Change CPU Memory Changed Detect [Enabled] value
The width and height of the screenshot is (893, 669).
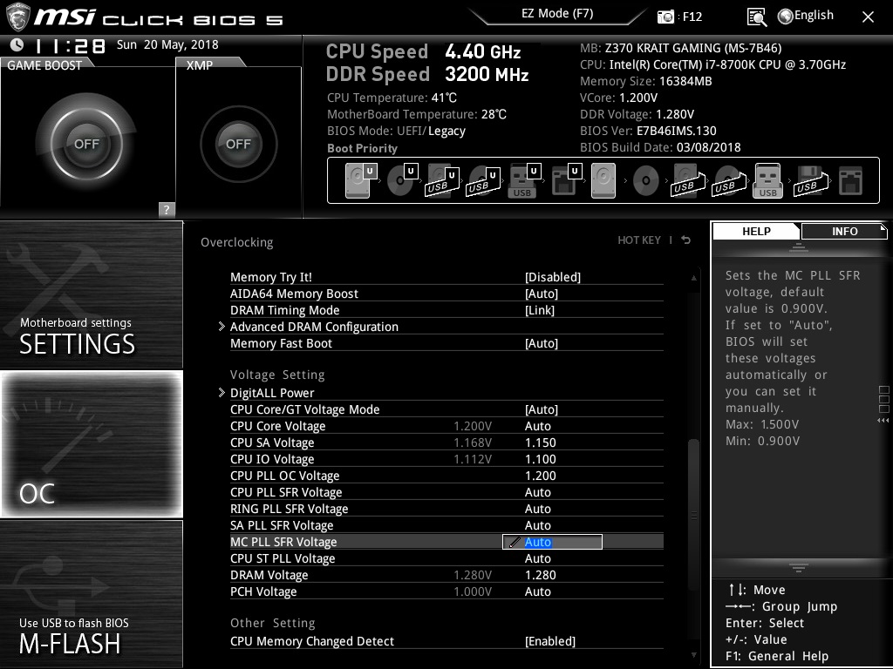(550, 641)
